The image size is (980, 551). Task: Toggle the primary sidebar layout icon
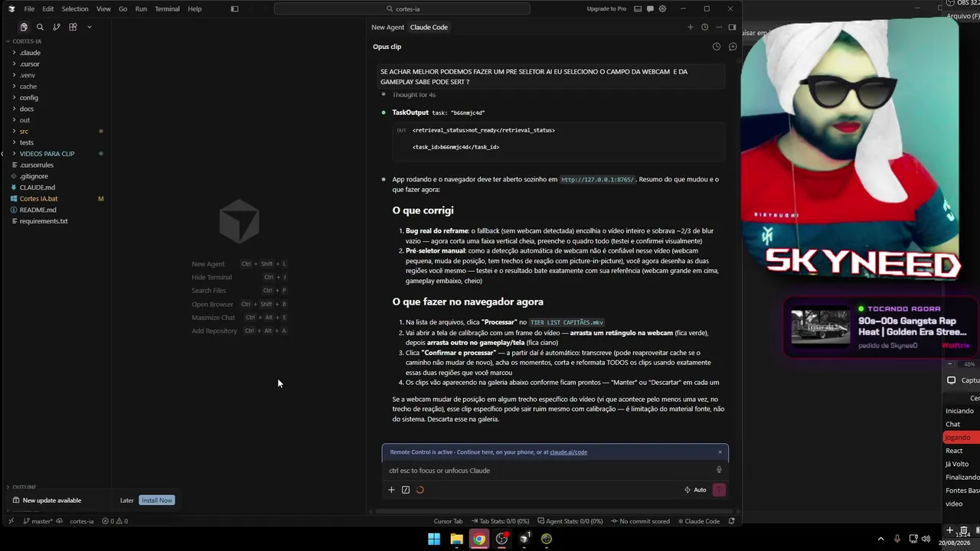[x=234, y=9]
